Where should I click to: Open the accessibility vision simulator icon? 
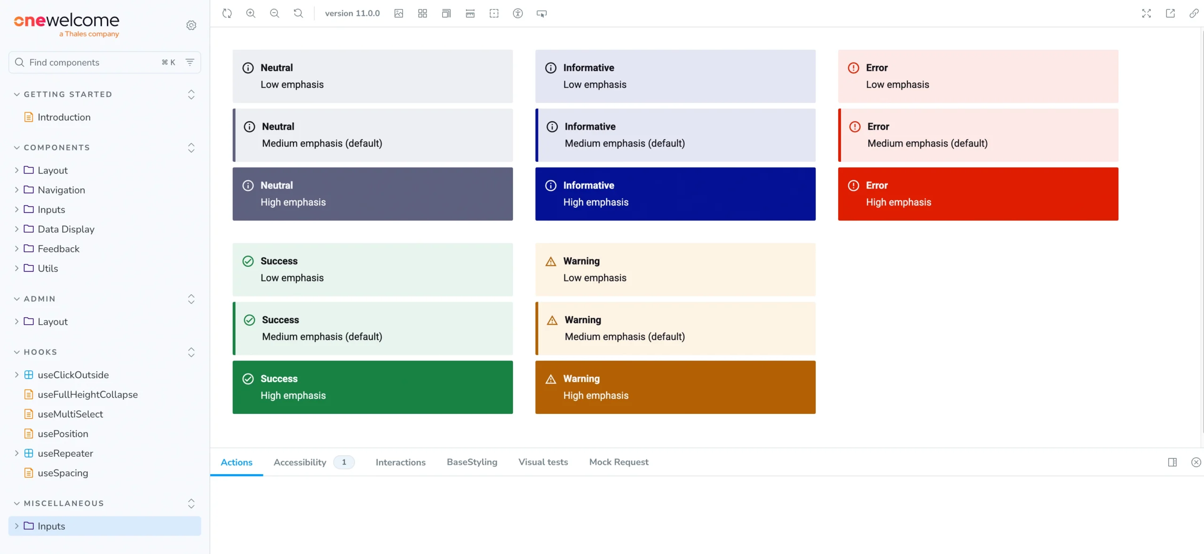click(518, 13)
